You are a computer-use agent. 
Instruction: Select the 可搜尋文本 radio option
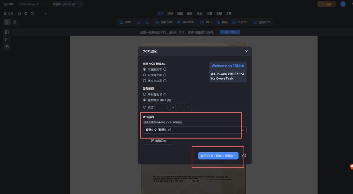tap(145, 75)
